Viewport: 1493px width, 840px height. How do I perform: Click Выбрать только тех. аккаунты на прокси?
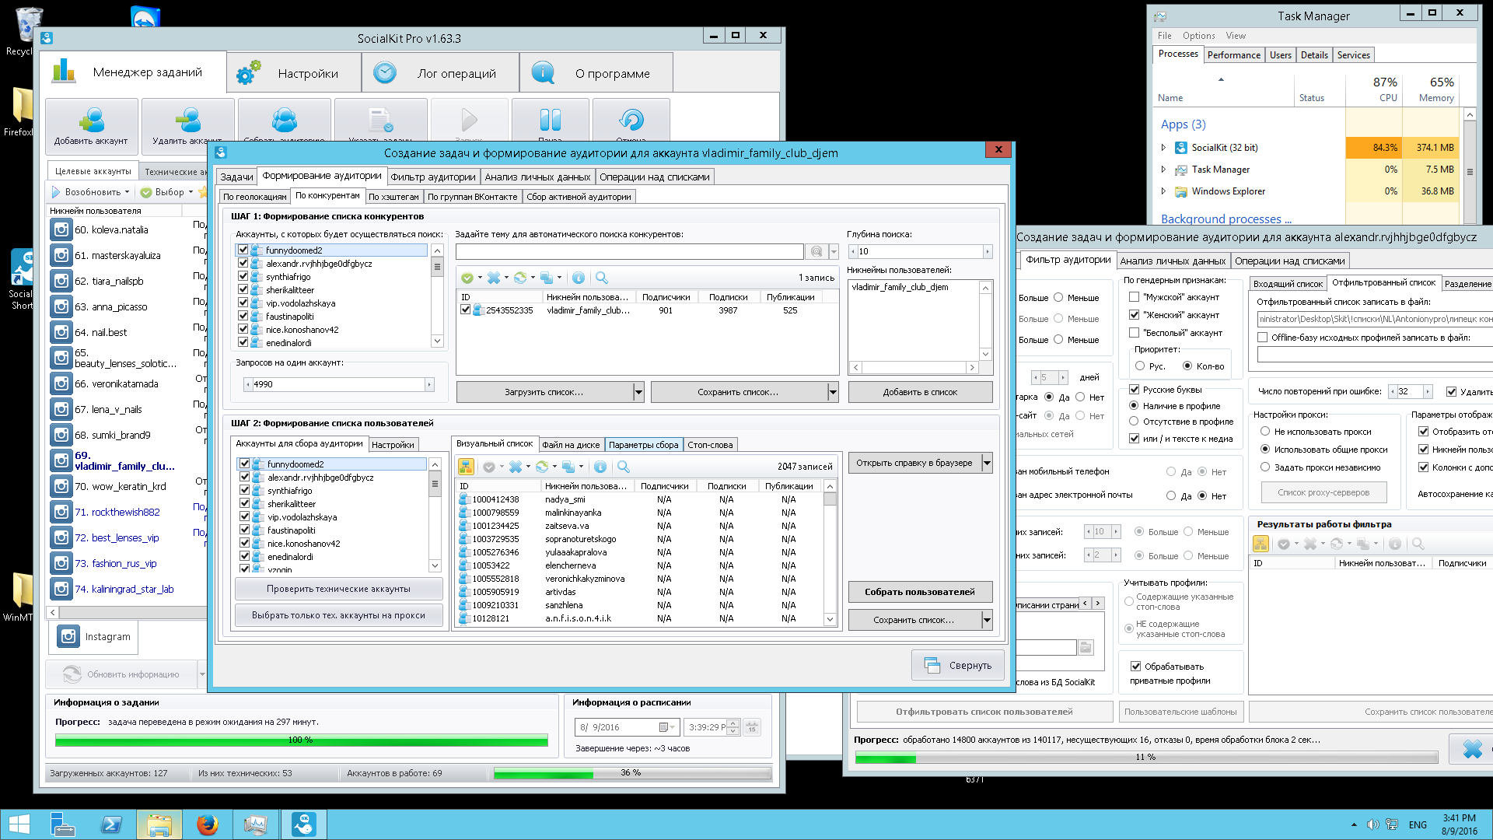338,615
